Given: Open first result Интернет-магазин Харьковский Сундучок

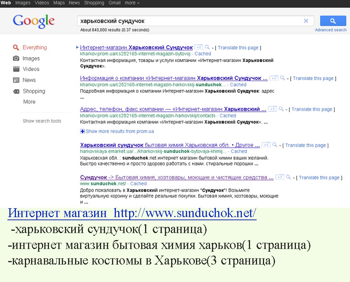Looking at the screenshot, I should pos(136,47).
